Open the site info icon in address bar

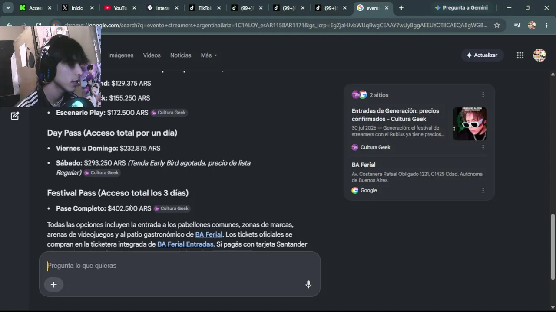point(56,25)
